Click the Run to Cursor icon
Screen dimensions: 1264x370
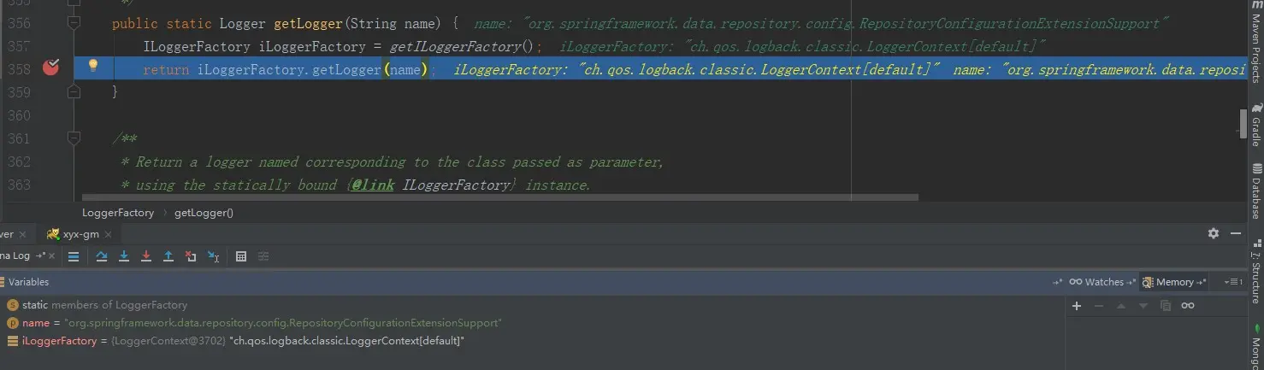click(x=213, y=256)
